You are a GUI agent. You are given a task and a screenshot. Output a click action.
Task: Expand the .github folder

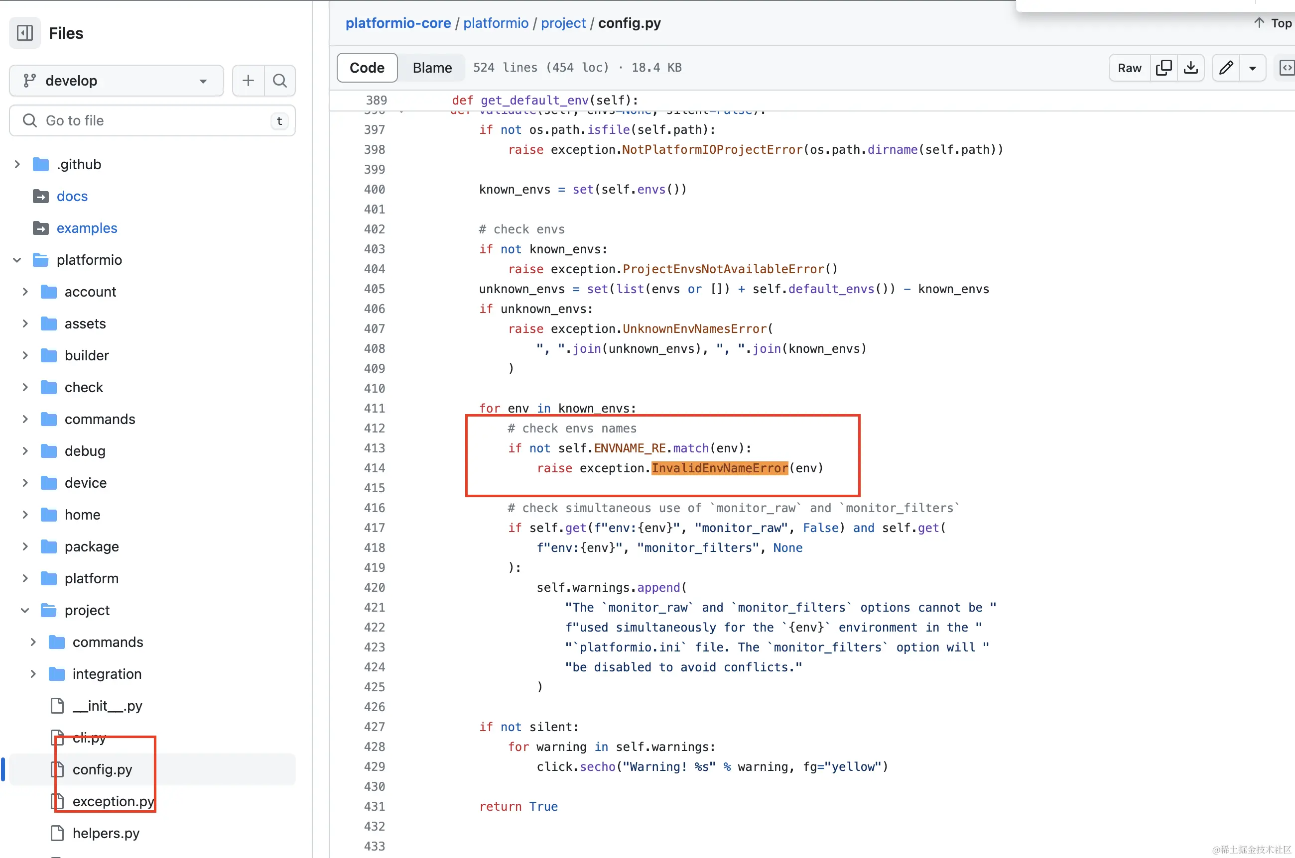tap(17, 164)
